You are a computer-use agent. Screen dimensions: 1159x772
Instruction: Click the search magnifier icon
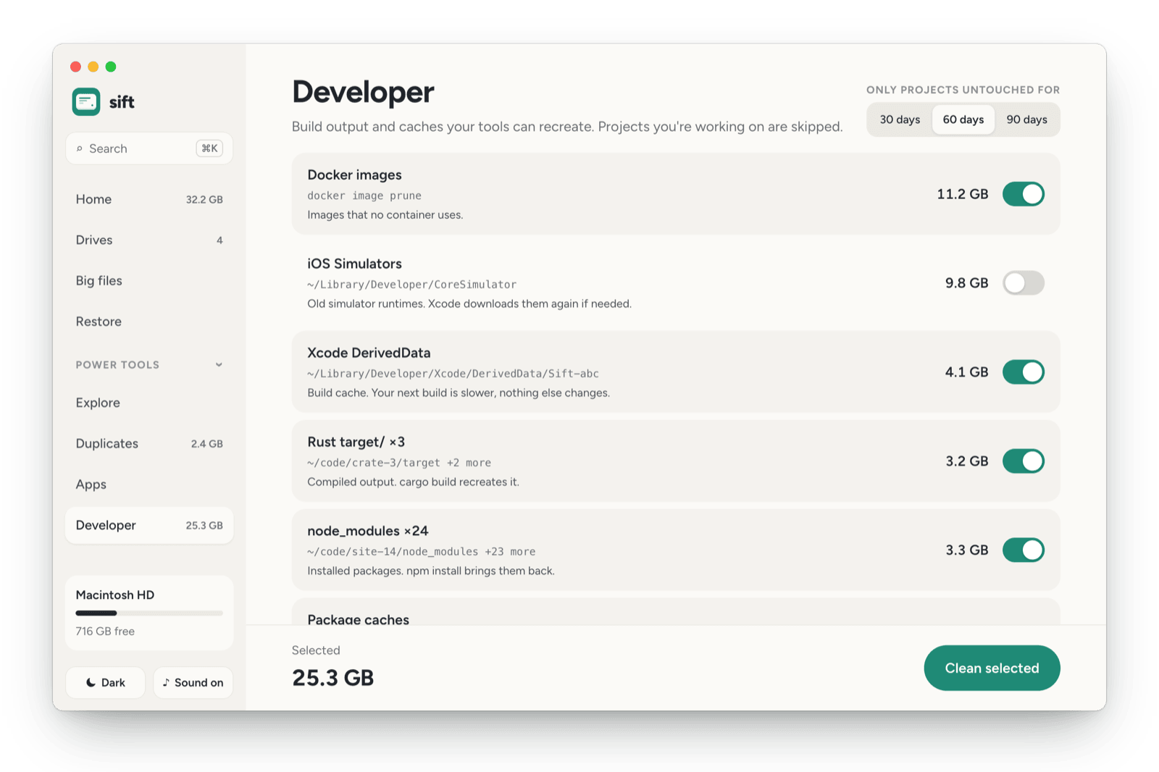tap(80, 148)
